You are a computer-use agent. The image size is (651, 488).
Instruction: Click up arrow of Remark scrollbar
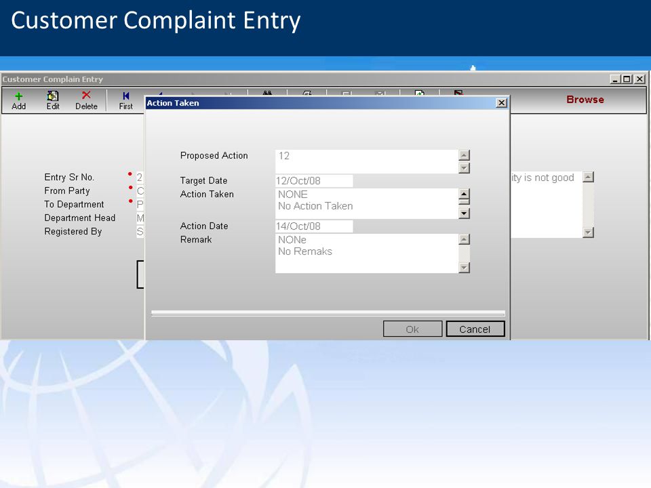point(464,239)
